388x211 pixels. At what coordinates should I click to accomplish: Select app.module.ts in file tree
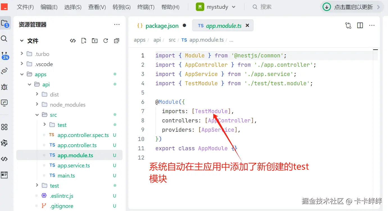pos(69,155)
